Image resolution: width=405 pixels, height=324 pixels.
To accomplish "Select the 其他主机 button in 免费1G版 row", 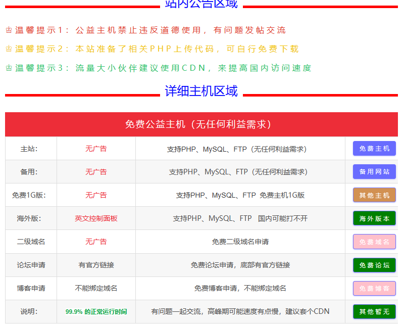I will click(x=374, y=195).
